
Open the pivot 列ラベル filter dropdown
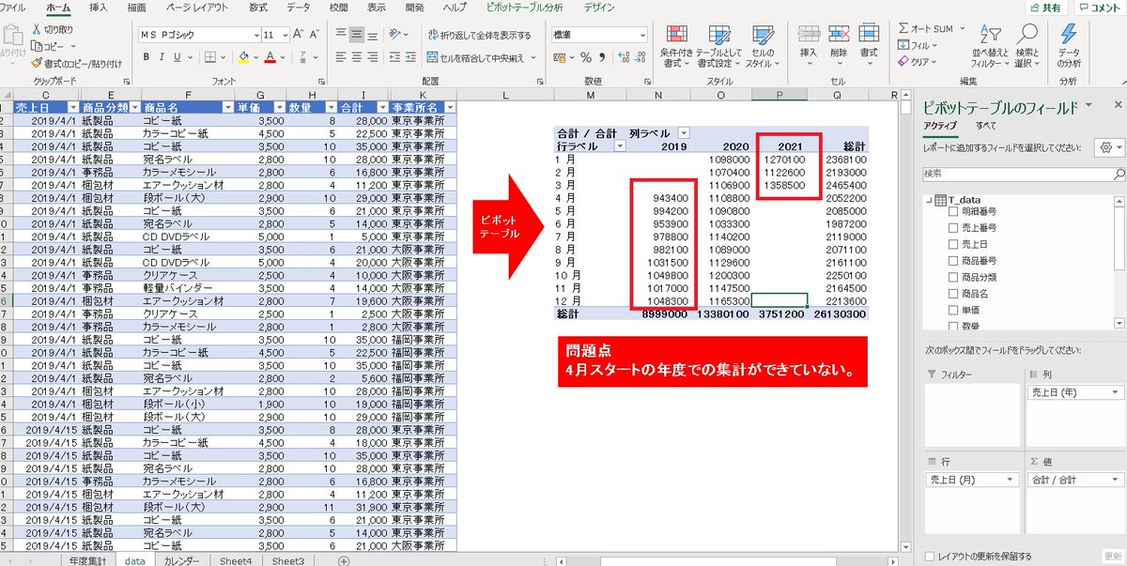click(x=683, y=133)
